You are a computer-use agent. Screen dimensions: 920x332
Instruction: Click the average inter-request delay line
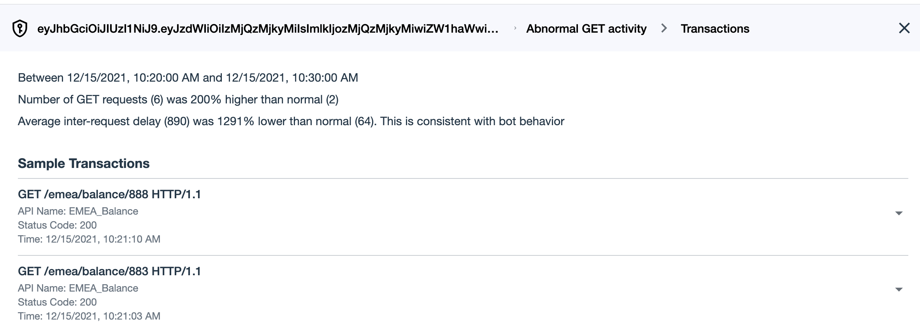(x=291, y=121)
